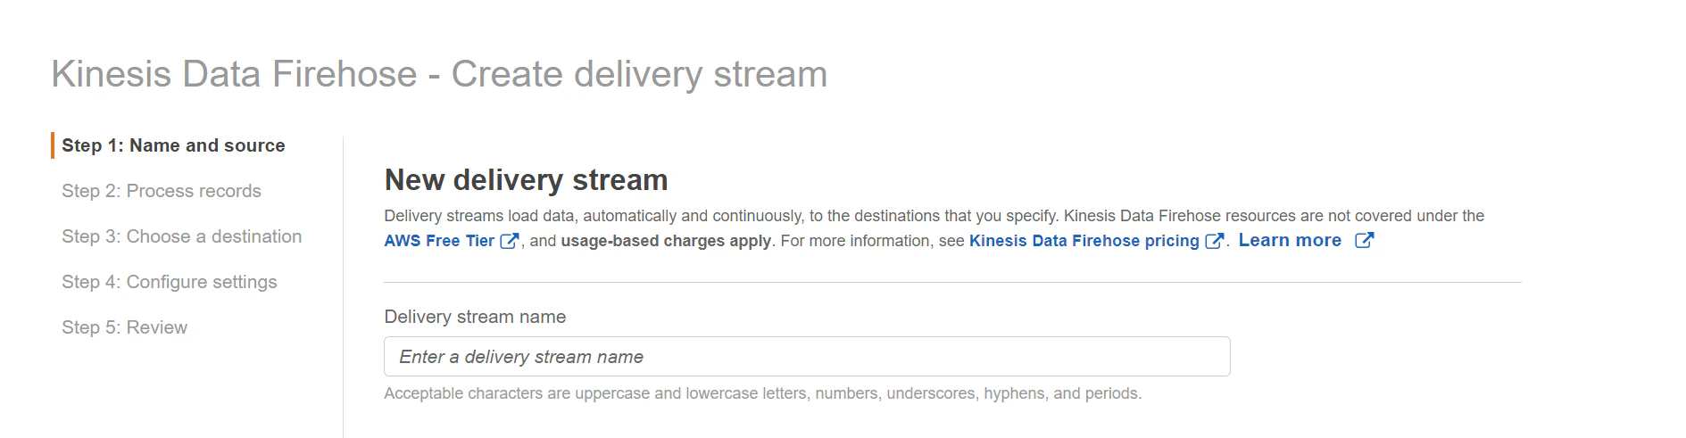Viewport: 1686px width, 438px height.
Task: Select Step 2: Process records
Action: pyautogui.click(x=162, y=191)
